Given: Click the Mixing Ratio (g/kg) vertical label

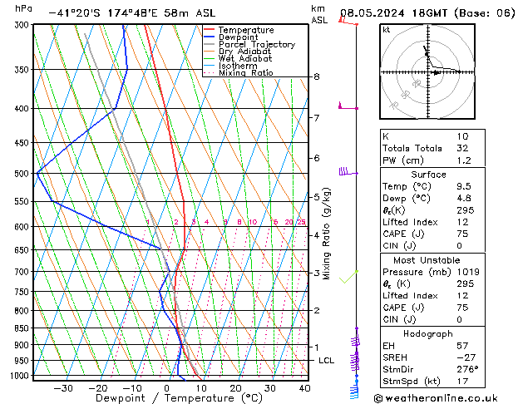Looking at the screenshot, I should 326,234.
